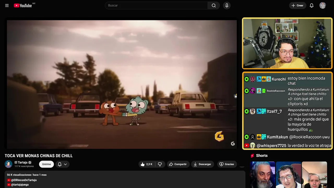Click the 56 K visualizaciones text
Image resolution: width=334 pixels, height=188 pixels.
pyautogui.click(x=19, y=175)
